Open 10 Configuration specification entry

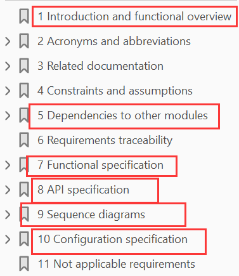pyautogui.click(x=113, y=239)
